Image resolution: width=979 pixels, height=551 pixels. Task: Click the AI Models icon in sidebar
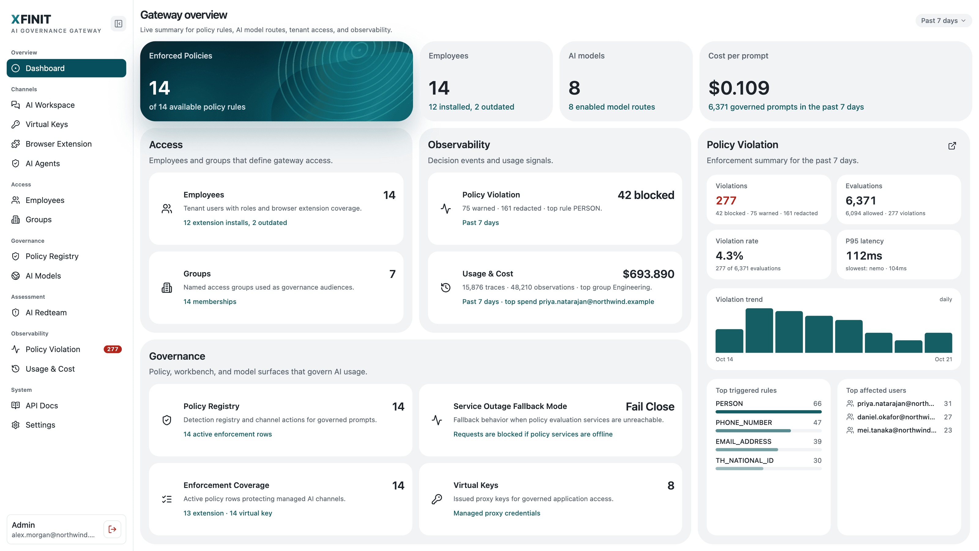[16, 276]
